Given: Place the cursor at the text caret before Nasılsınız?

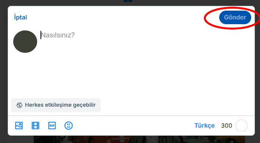Looking at the screenshot, I should [41, 35].
